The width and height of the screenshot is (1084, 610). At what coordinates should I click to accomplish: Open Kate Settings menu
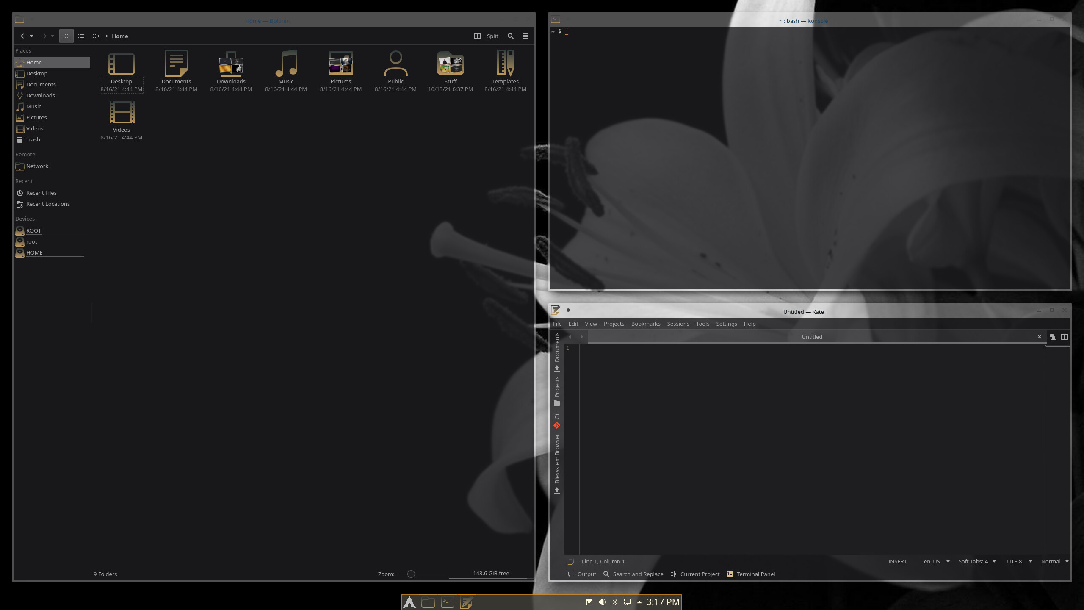[727, 324]
